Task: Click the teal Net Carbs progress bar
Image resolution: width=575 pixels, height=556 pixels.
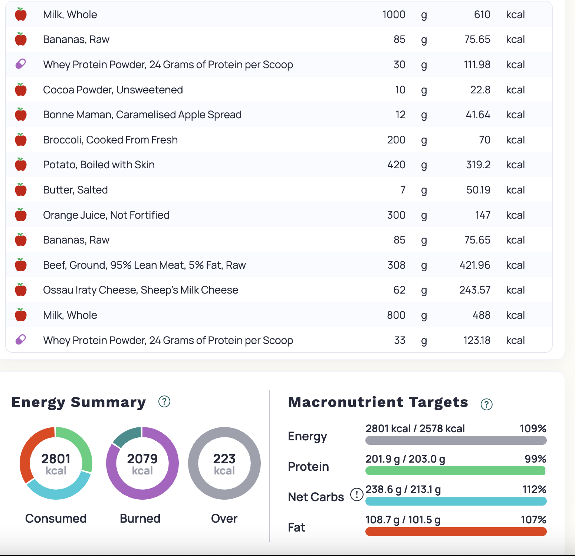Action: [x=456, y=501]
